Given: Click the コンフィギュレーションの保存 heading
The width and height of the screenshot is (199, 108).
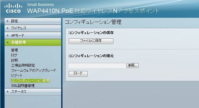Looking at the screenshot, I should [91, 33].
